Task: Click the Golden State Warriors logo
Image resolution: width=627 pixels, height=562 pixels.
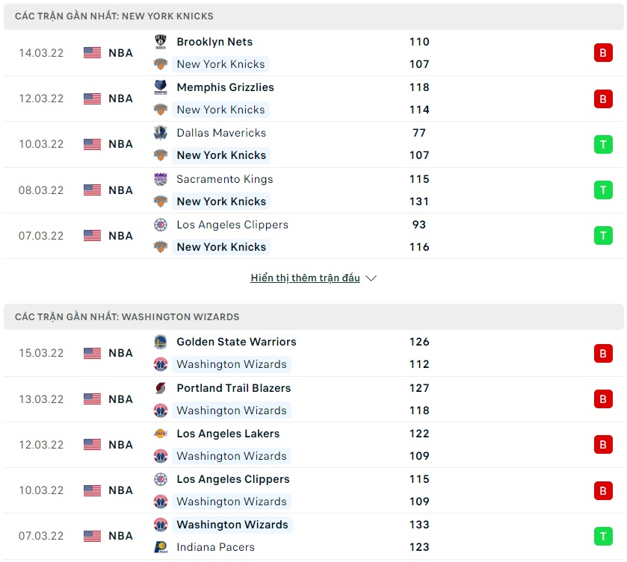Action: pos(161,342)
